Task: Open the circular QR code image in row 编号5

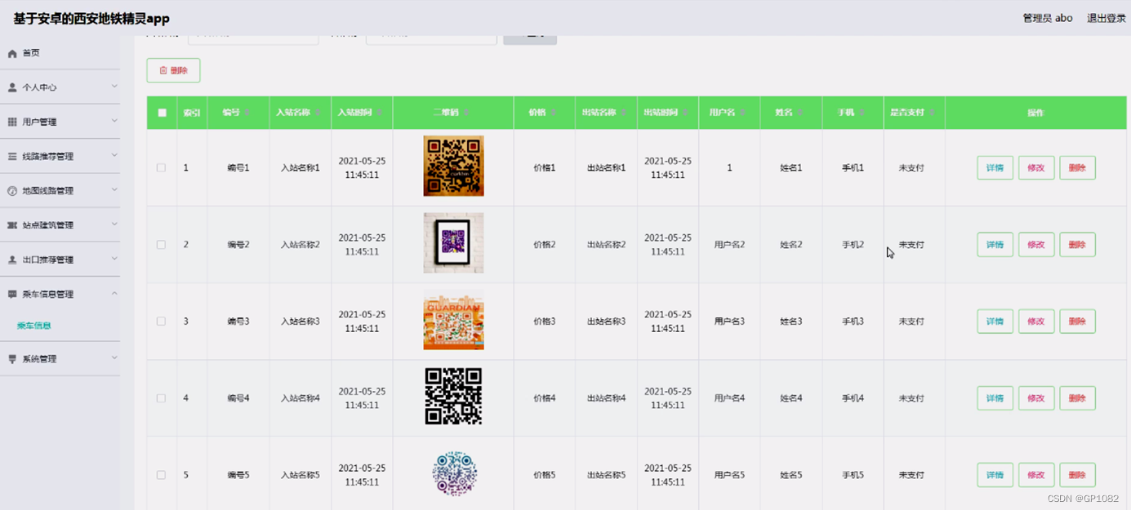Action: pyautogui.click(x=454, y=473)
